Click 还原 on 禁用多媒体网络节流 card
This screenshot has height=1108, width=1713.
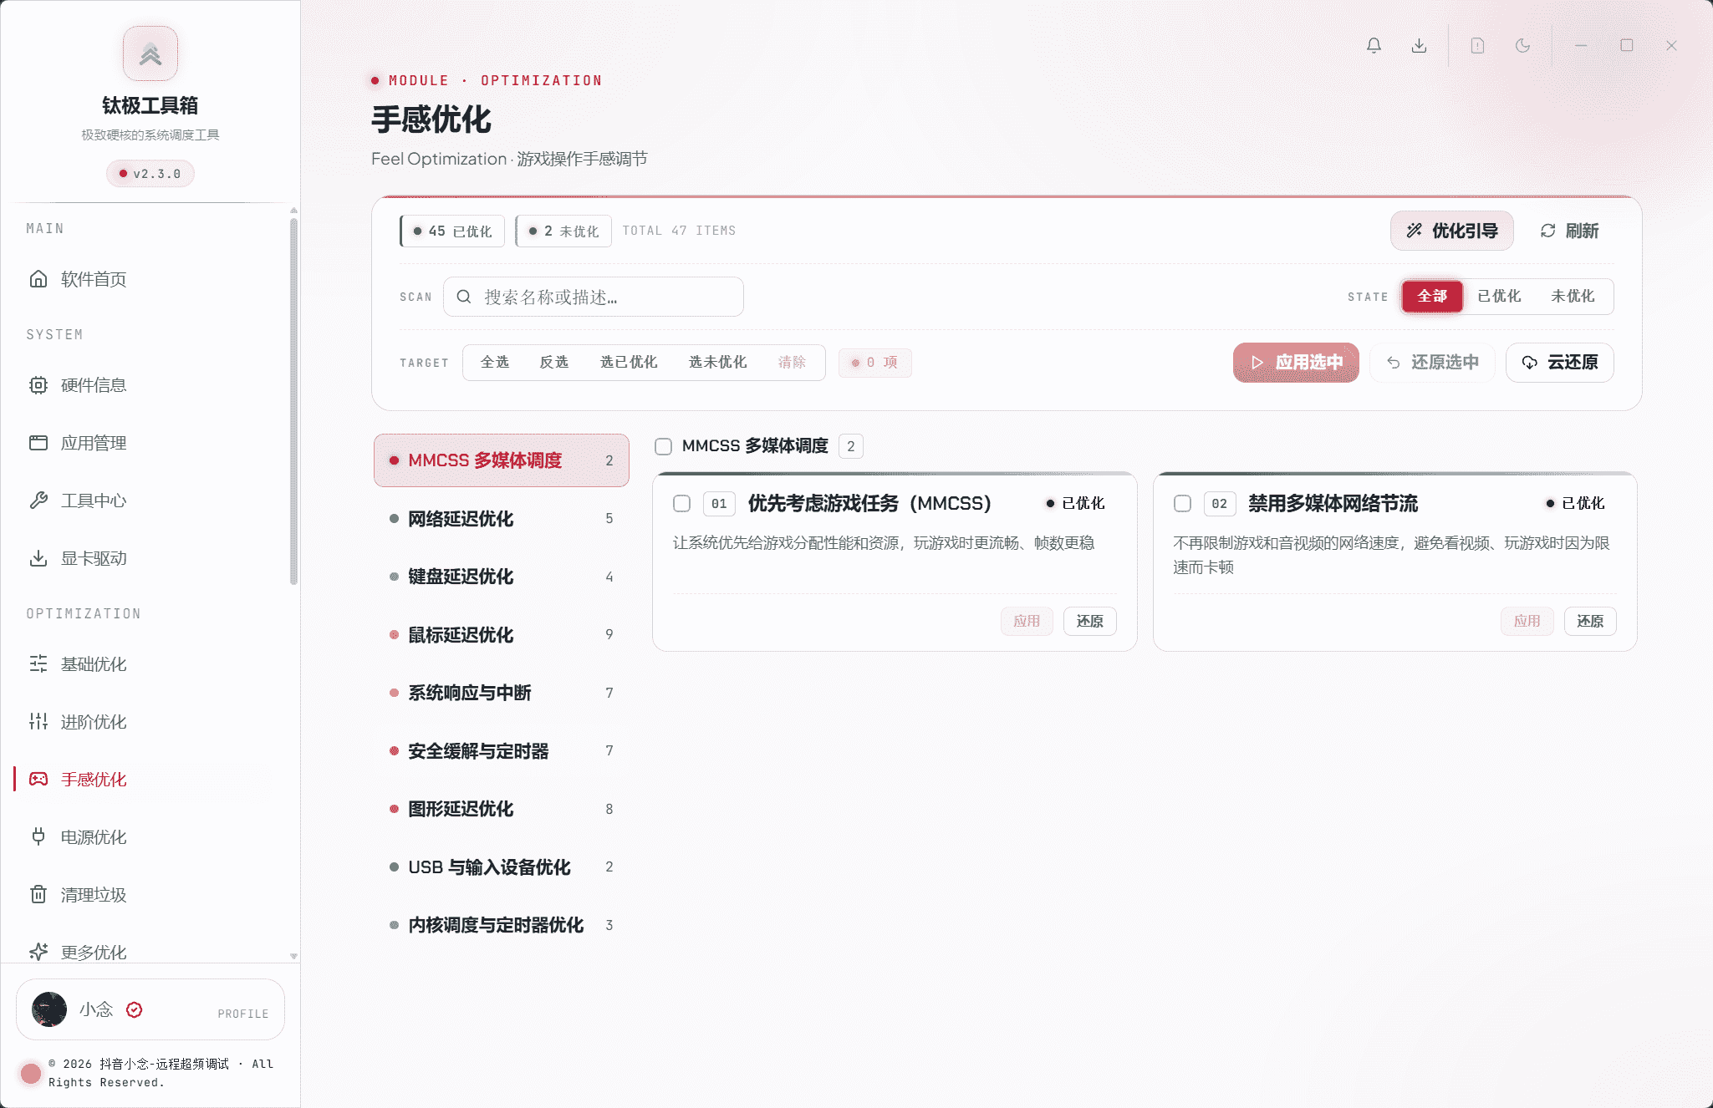click(1590, 621)
